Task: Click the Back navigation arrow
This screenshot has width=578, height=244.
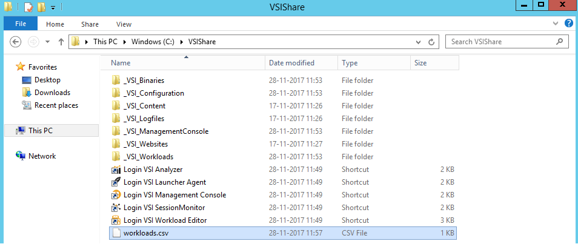Action: pos(15,42)
